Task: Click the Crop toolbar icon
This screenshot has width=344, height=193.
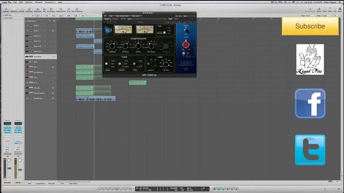Action: coord(68,10)
